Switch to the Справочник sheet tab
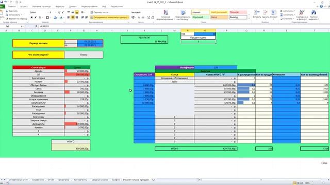This screenshot has width=330, height=185. pos(38,180)
